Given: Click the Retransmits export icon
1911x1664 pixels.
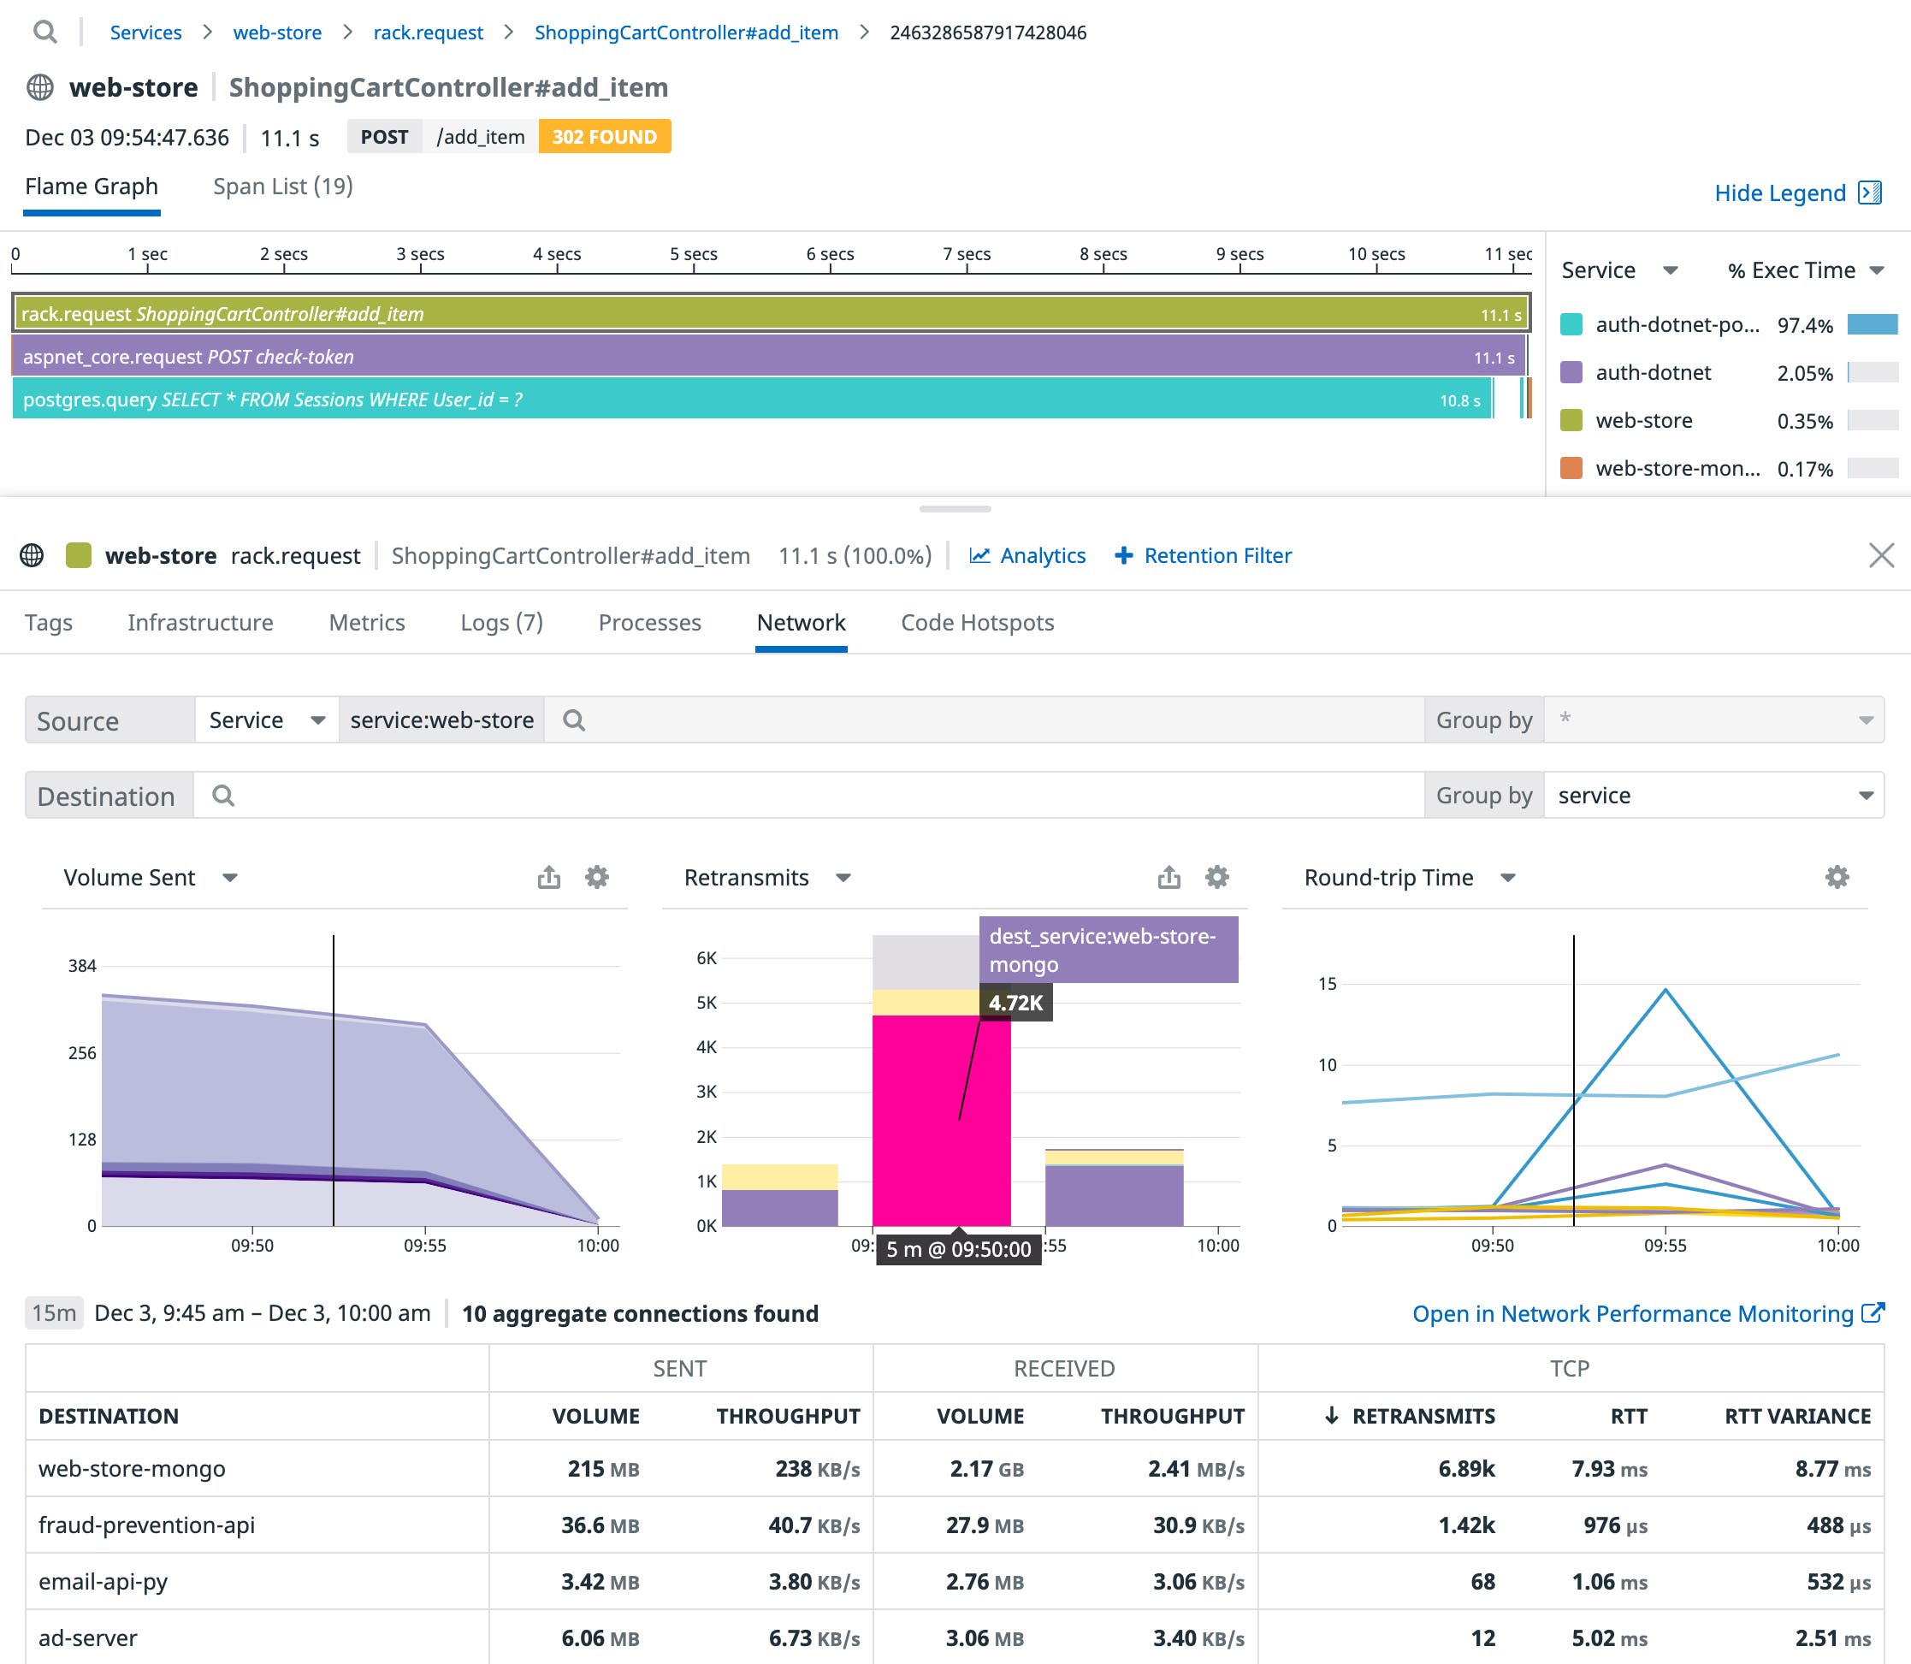Looking at the screenshot, I should pos(1169,878).
